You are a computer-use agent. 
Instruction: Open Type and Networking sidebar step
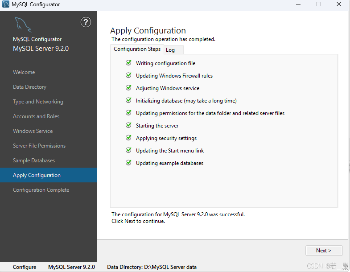pyautogui.click(x=38, y=102)
